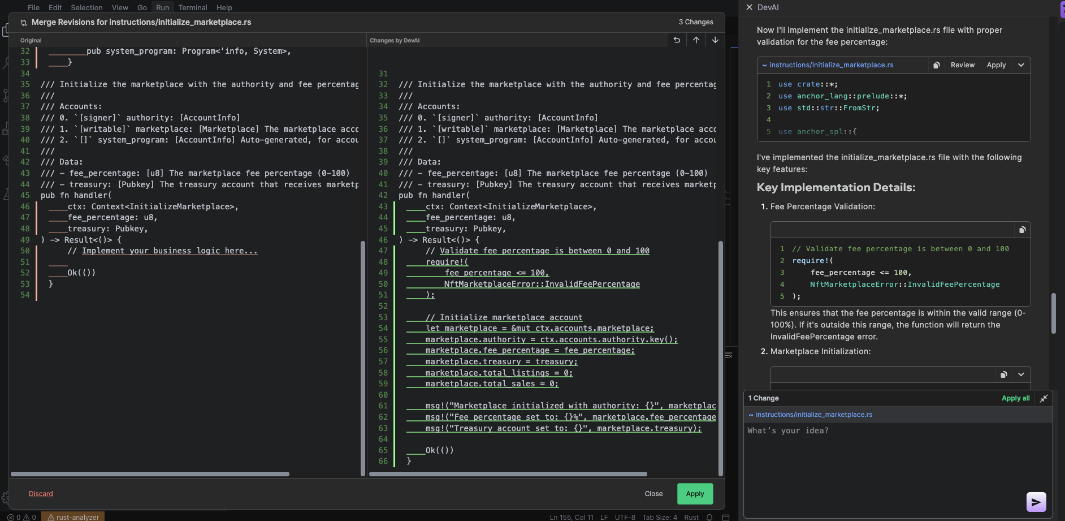1065x521 pixels.
Task: Expand the Marketplace Initialization code block
Action: pyautogui.click(x=1021, y=374)
